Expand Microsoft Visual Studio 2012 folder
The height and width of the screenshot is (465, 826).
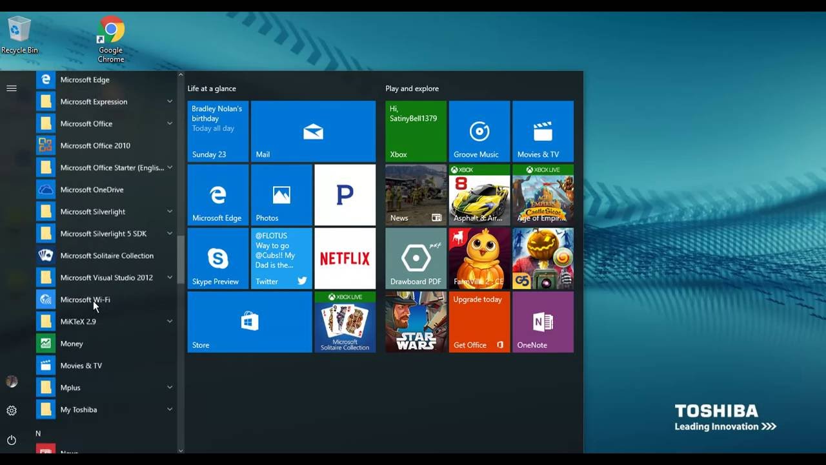click(170, 277)
